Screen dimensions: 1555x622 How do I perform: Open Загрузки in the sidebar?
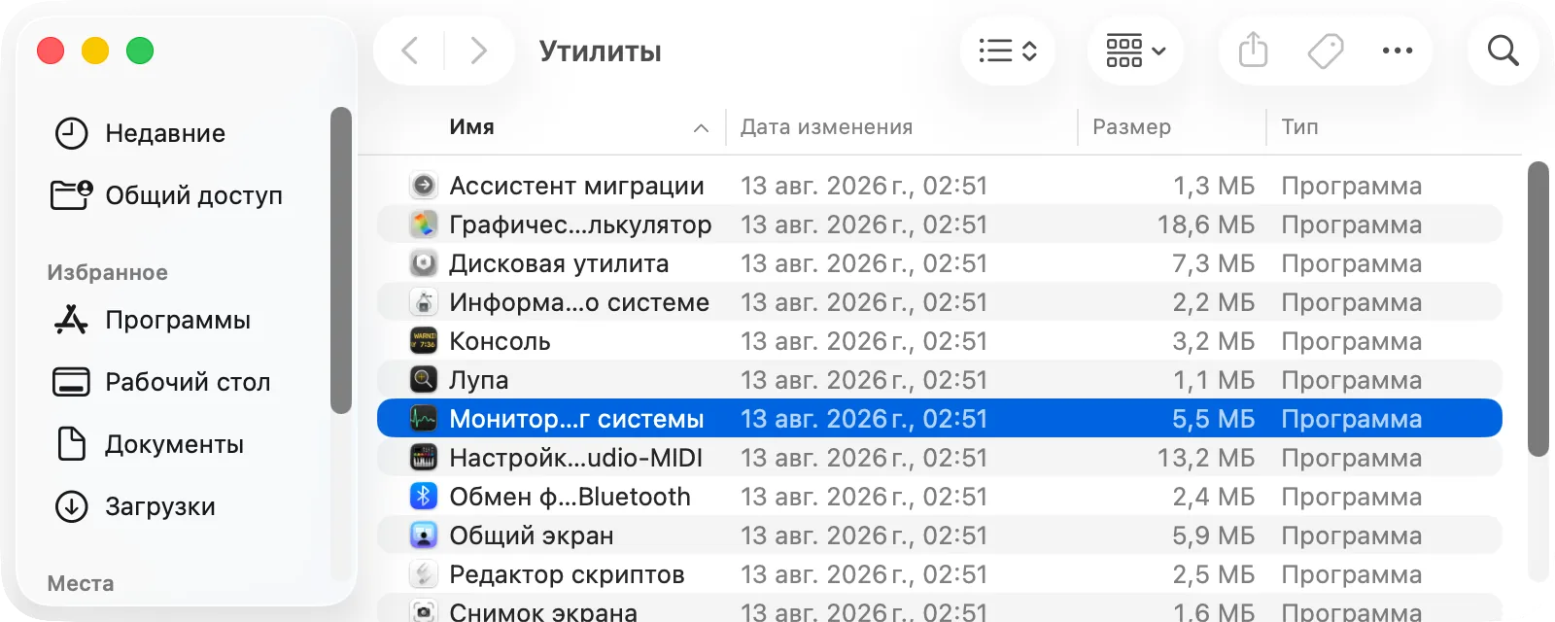coord(160,506)
